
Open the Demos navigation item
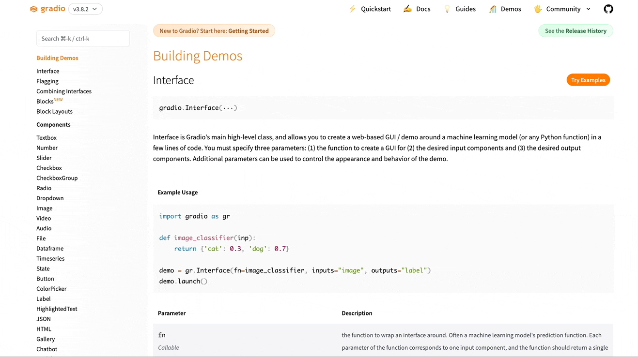(x=511, y=9)
